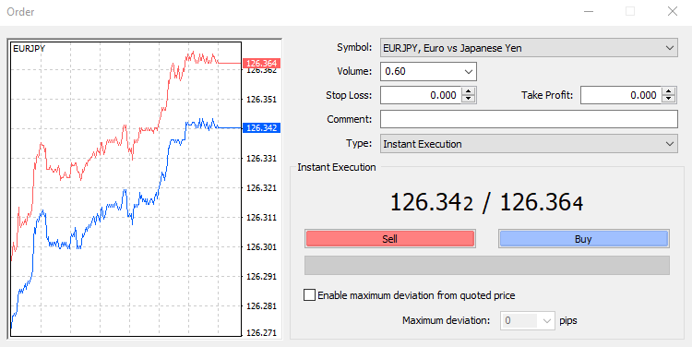Image resolution: width=692 pixels, height=347 pixels.
Task: Increase Take Profit with up arrow
Action: click(x=669, y=91)
